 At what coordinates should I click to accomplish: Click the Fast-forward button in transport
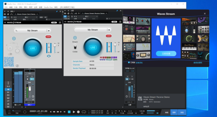(x=58, y=112)
